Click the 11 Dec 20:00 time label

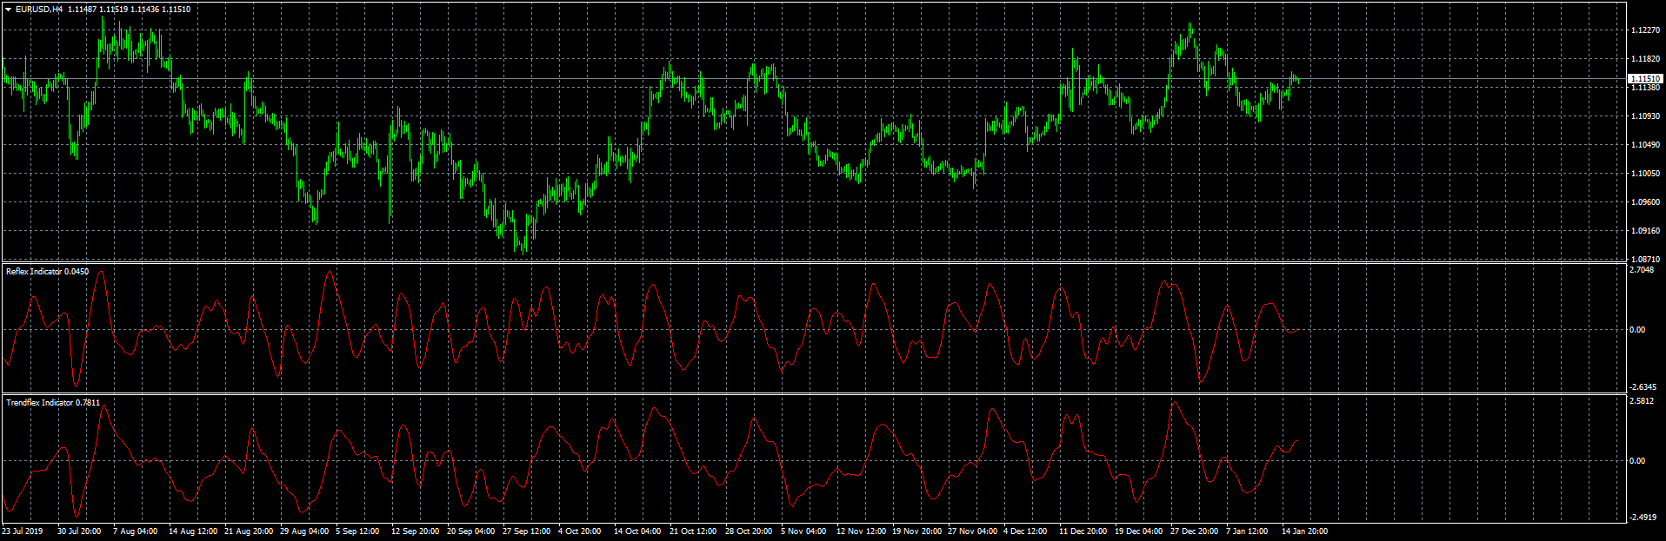coord(1083,531)
